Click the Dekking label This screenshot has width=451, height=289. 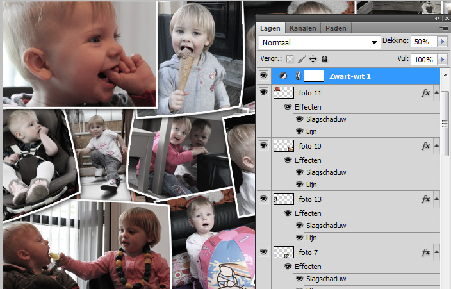[x=395, y=40]
